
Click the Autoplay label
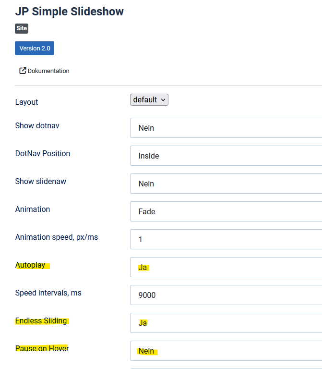point(30,265)
